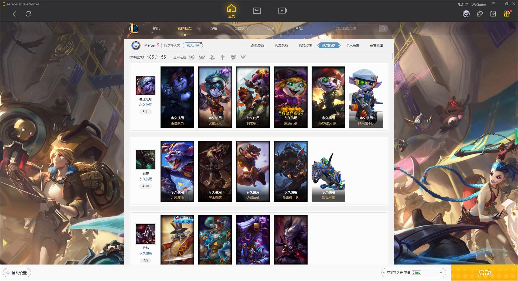Open the 游击队员 skin card
Viewport: 518px width, 281px height.
click(177, 97)
